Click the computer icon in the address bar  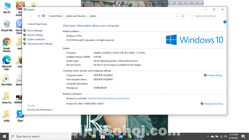[43, 16]
